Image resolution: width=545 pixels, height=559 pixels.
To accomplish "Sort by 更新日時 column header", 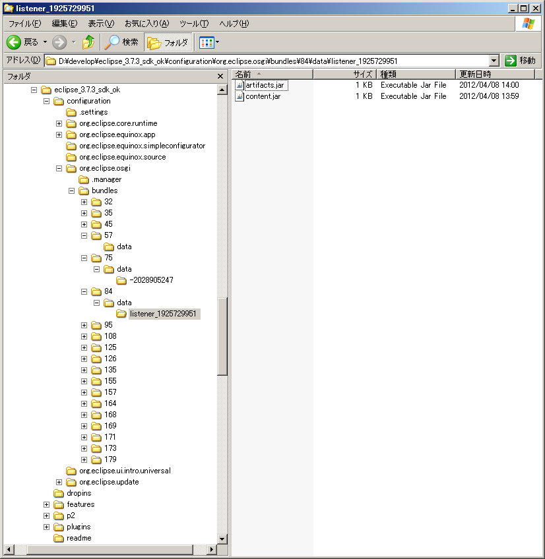I will coord(496,74).
